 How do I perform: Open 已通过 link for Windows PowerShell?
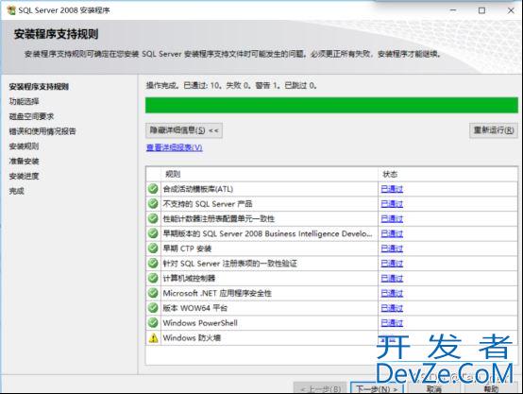pos(392,323)
